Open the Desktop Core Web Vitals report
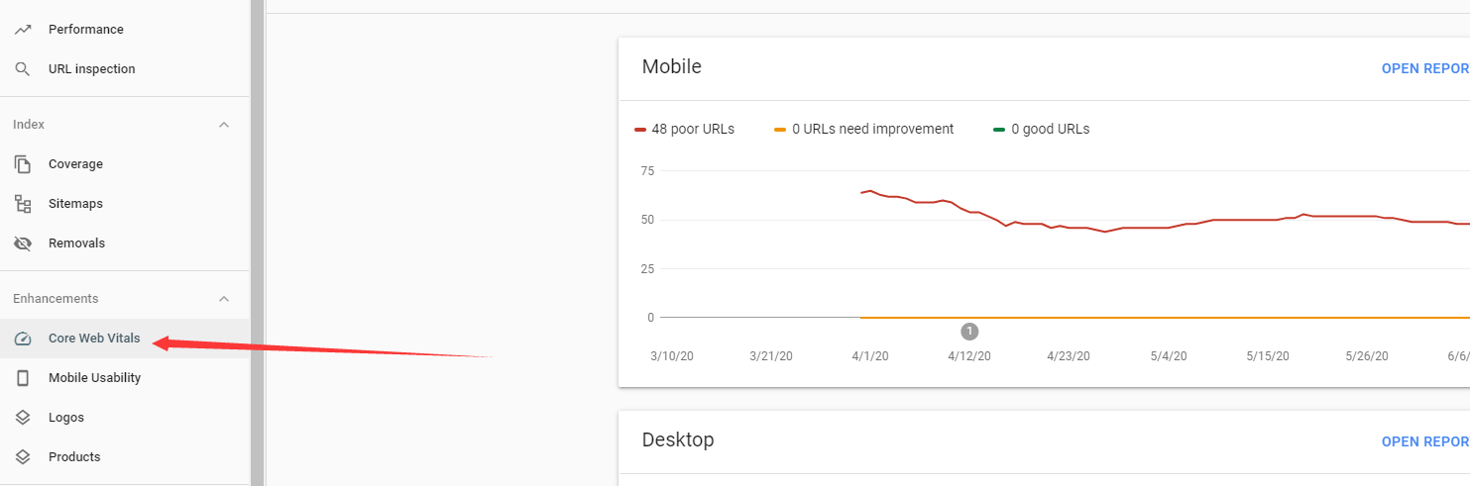This screenshot has height=486, width=1470. coord(1425,441)
